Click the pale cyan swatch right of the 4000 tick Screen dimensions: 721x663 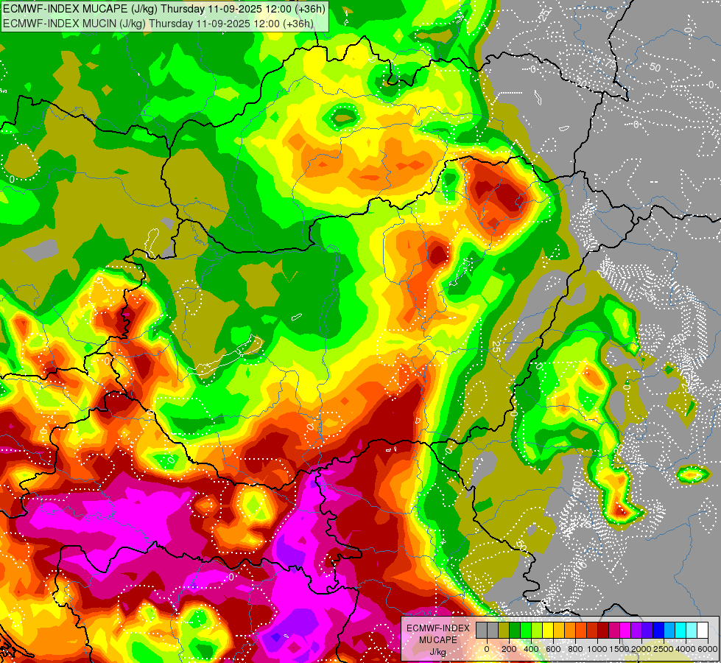pos(692,630)
